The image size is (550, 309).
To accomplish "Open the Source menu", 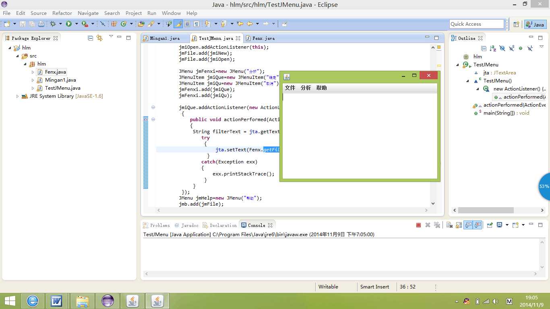I will pyautogui.click(x=39, y=13).
